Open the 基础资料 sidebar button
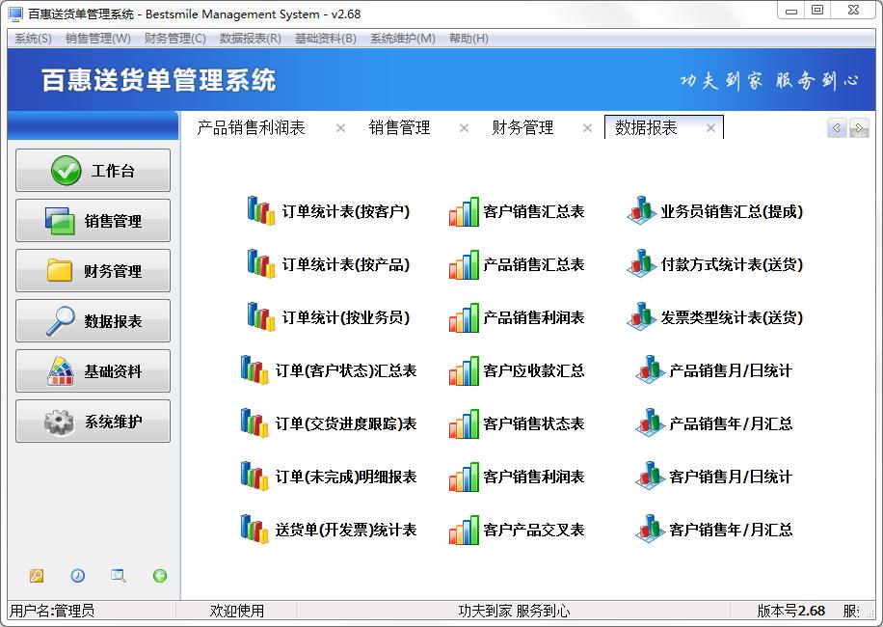Viewport: 883px width, 627px height. click(x=93, y=370)
